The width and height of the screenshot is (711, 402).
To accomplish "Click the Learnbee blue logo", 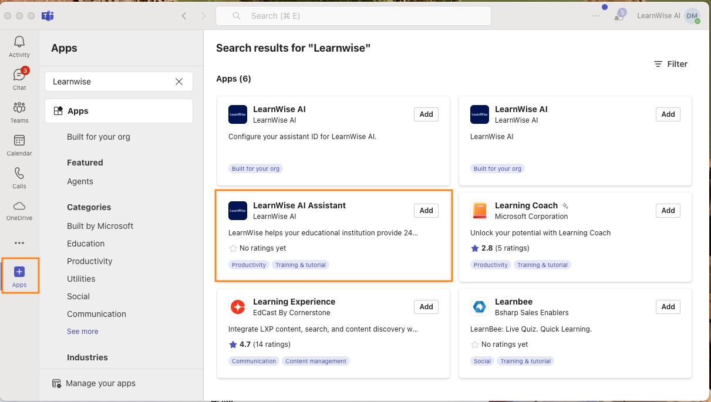I will point(480,307).
